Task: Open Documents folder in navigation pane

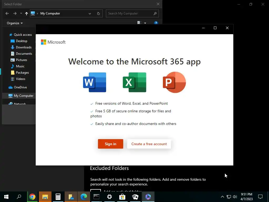Action: click(22, 54)
